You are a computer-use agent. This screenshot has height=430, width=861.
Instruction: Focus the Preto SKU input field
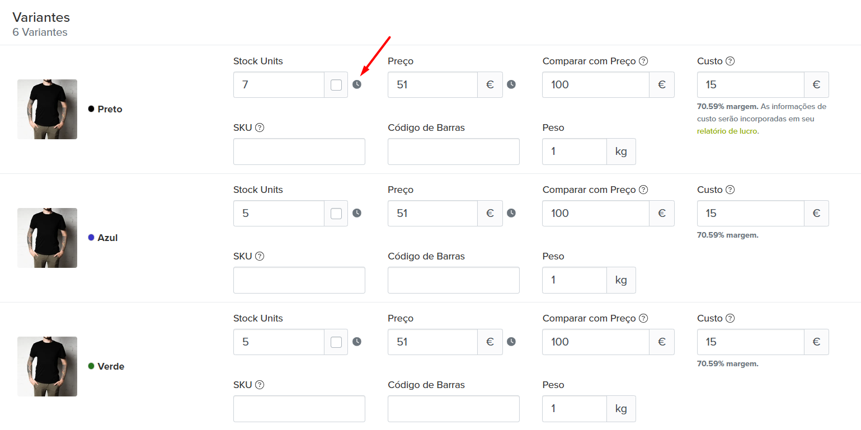click(x=299, y=152)
